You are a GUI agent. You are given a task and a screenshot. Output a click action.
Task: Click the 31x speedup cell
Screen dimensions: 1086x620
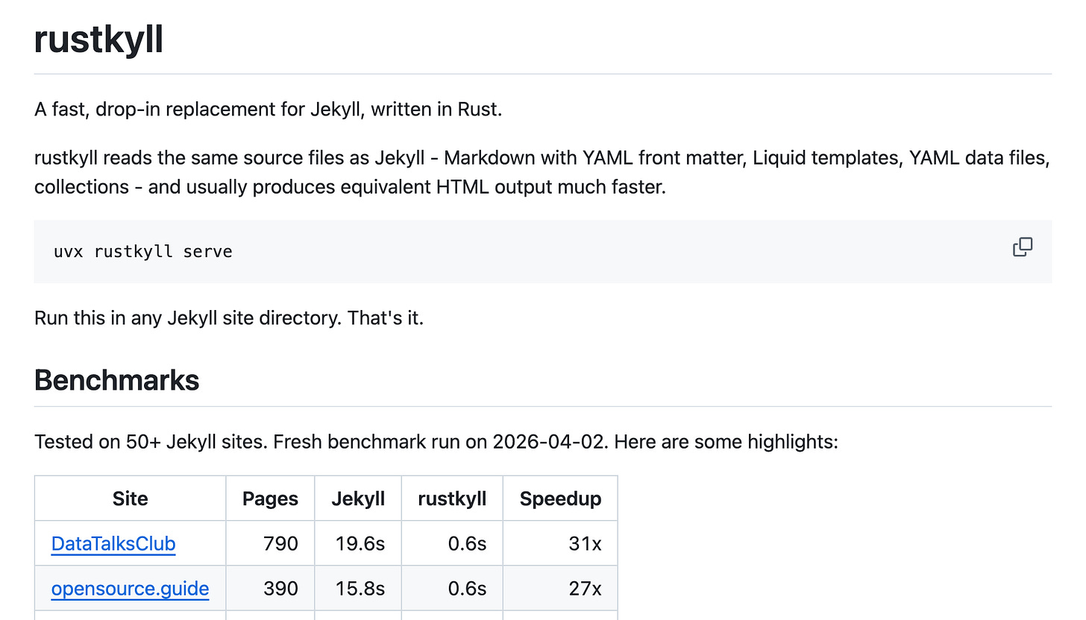(560, 544)
